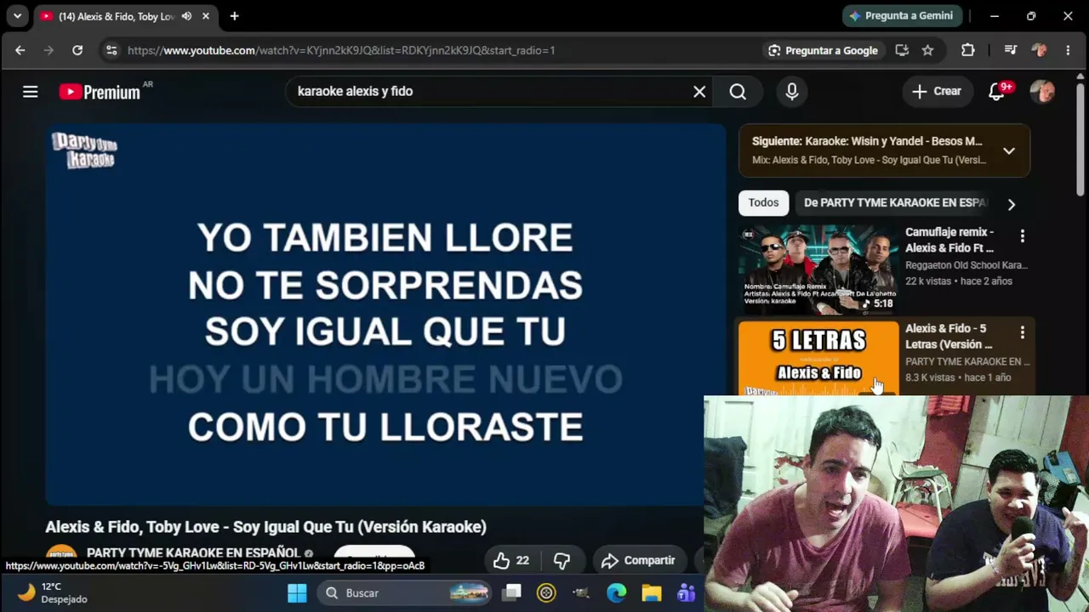The width and height of the screenshot is (1089, 612).
Task: Select De PARTY TYME KARAOKE chip
Action: 895,203
